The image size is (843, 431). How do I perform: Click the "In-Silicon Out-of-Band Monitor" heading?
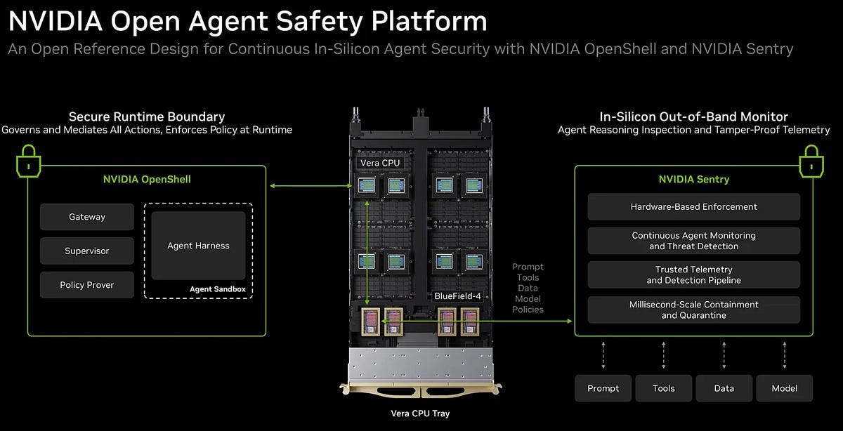[x=694, y=117]
